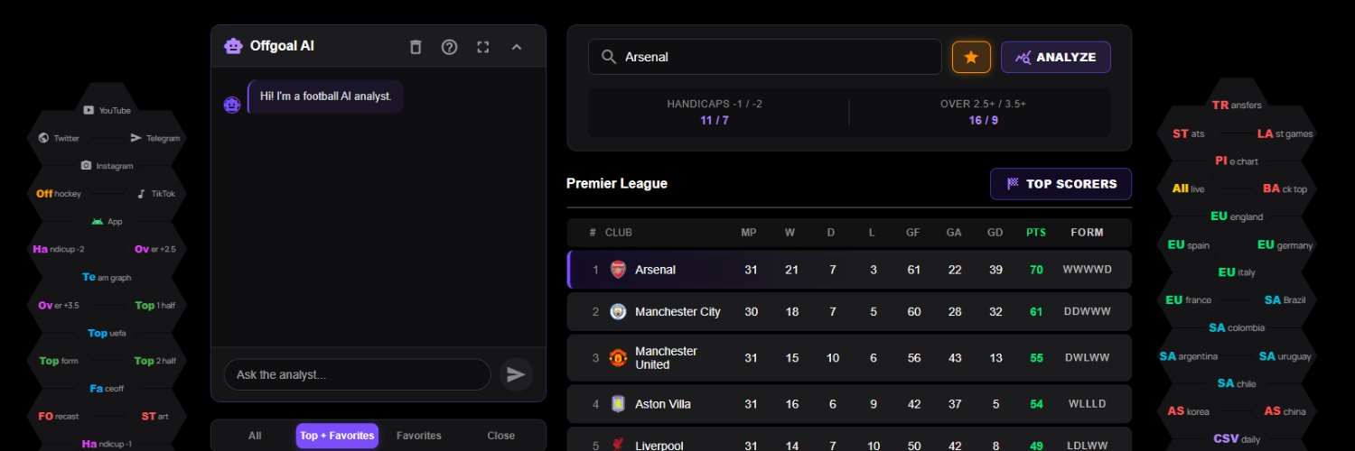Image resolution: width=1355 pixels, height=451 pixels.
Task: Open the Top Scorers list
Action: pos(1061,184)
